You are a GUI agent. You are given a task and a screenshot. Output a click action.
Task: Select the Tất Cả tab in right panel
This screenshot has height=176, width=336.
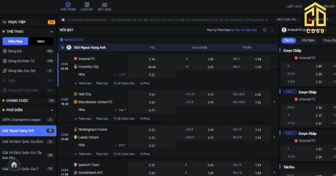[x=289, y=40]
